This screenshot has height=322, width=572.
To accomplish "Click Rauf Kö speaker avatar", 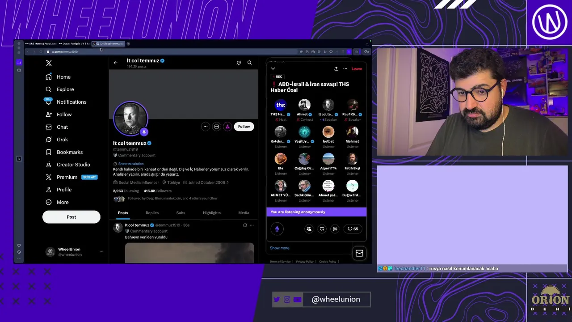I will (352, 105).
